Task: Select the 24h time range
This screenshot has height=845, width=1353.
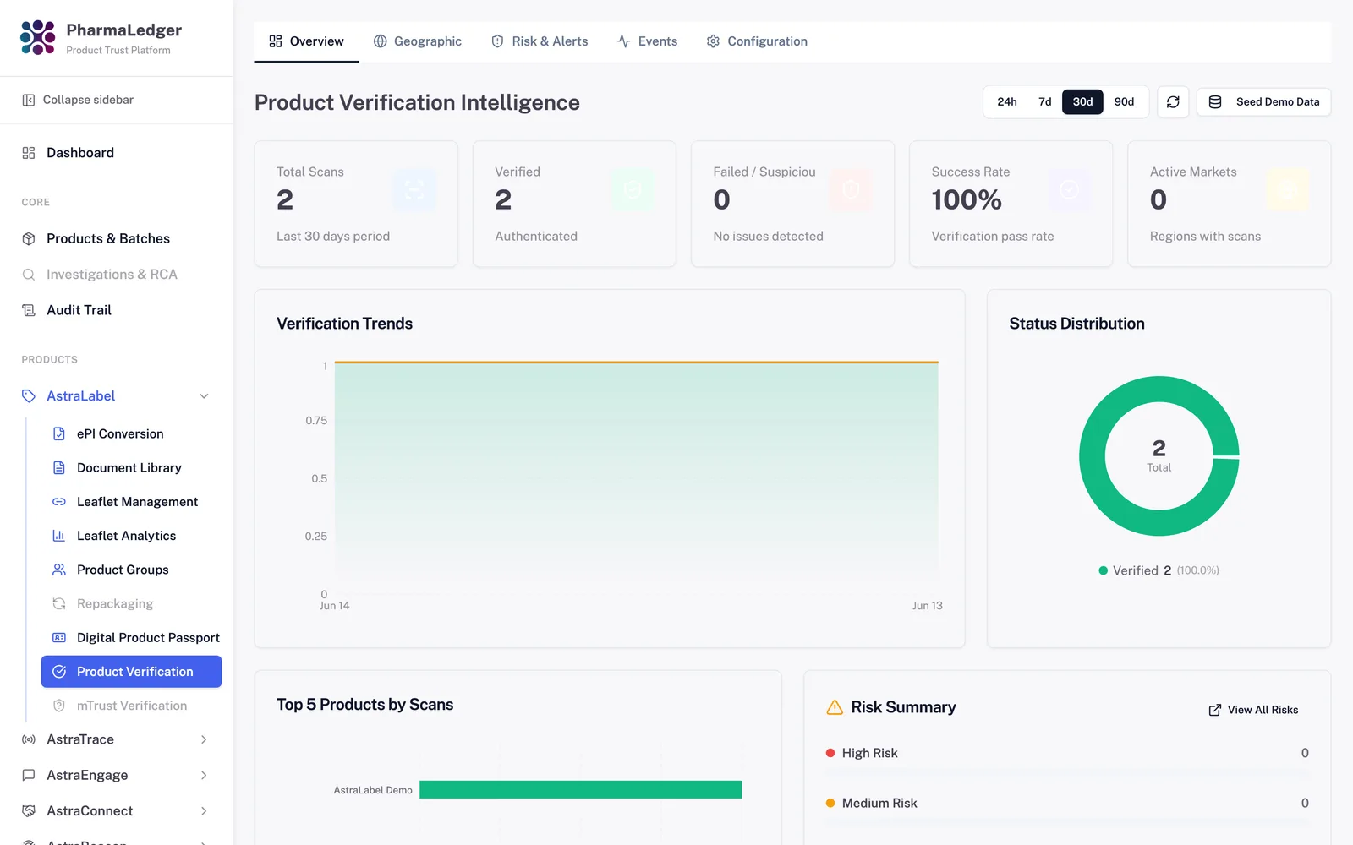Action: point(1007,102)
